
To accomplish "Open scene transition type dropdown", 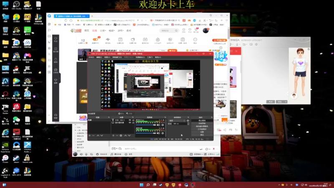I will pyautogui.click(x=177, y=121).
